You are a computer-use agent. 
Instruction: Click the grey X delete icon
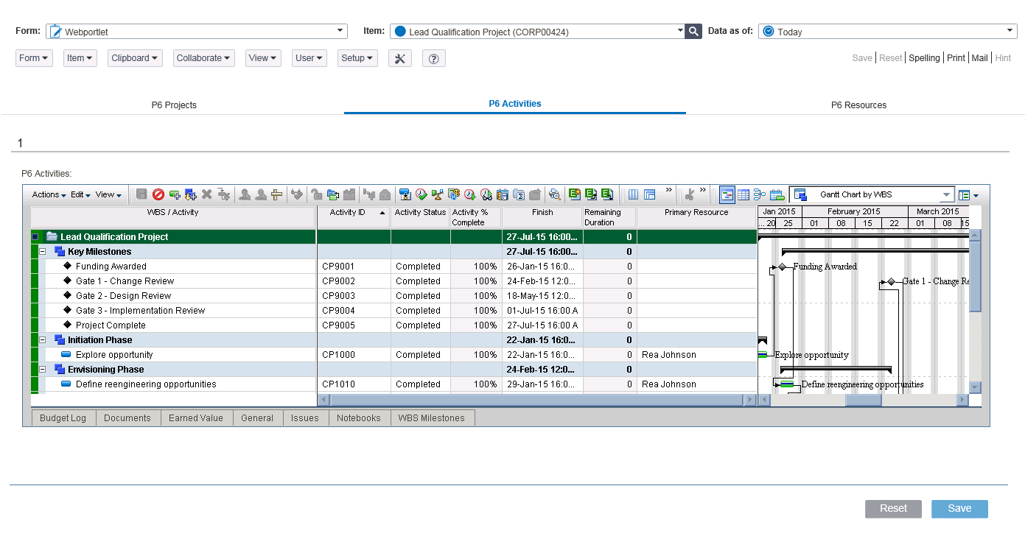click(x=207, y=194)
